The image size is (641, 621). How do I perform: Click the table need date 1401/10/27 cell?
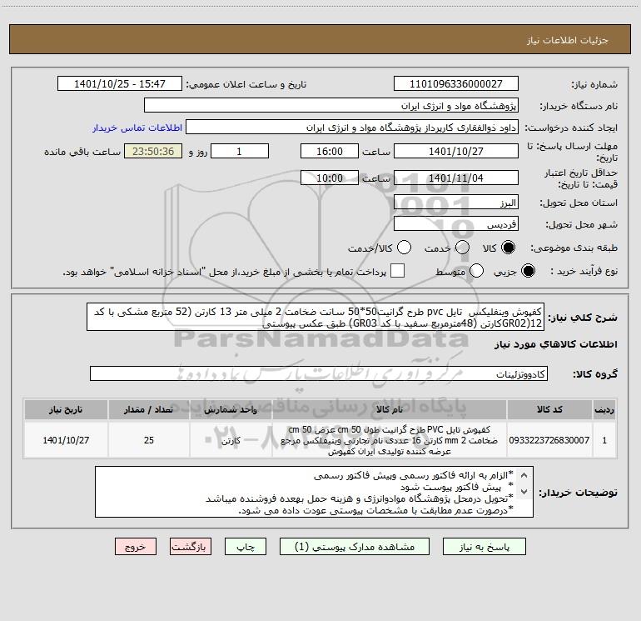66,440
